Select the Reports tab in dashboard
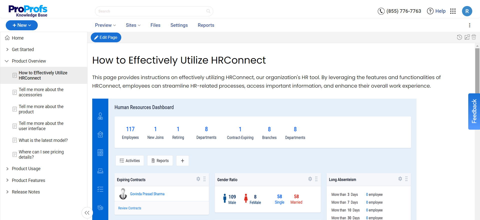 tap(160, 161)
